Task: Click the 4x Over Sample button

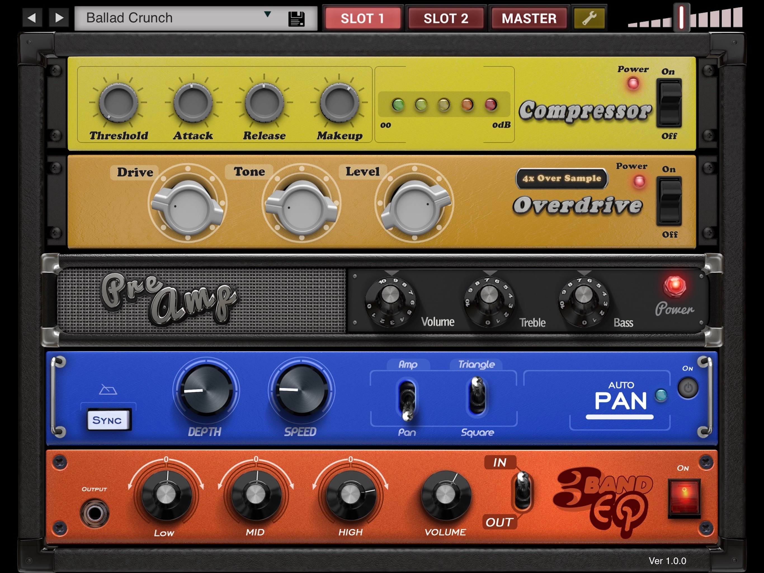Action: coord(562,178)
